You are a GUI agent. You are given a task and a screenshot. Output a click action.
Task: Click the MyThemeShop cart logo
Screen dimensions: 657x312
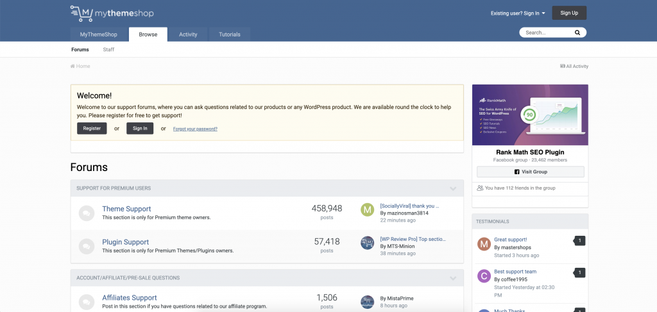click(x=112, y=13)
